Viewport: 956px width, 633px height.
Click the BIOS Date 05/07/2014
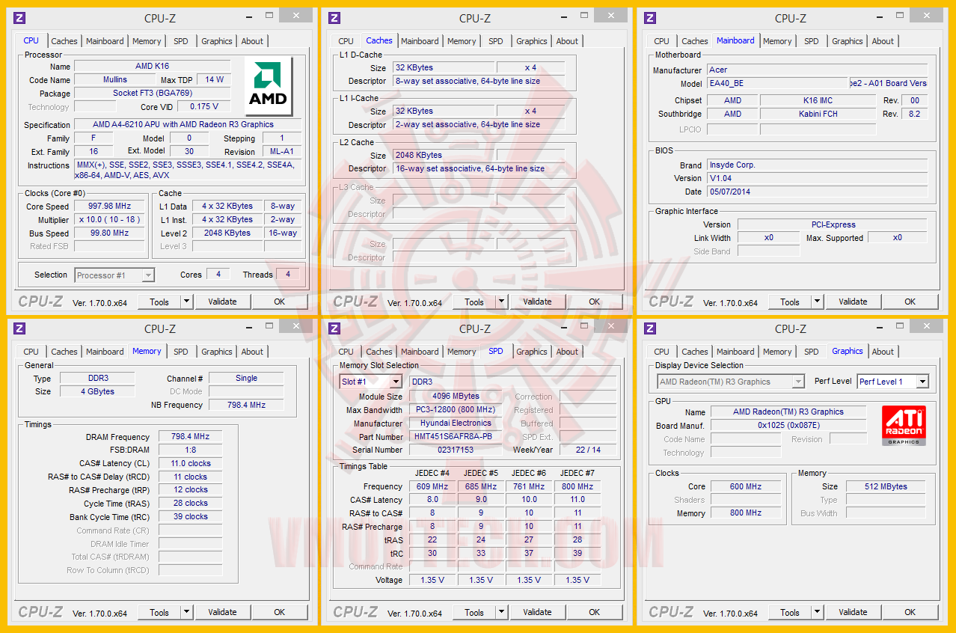(817, 192)
